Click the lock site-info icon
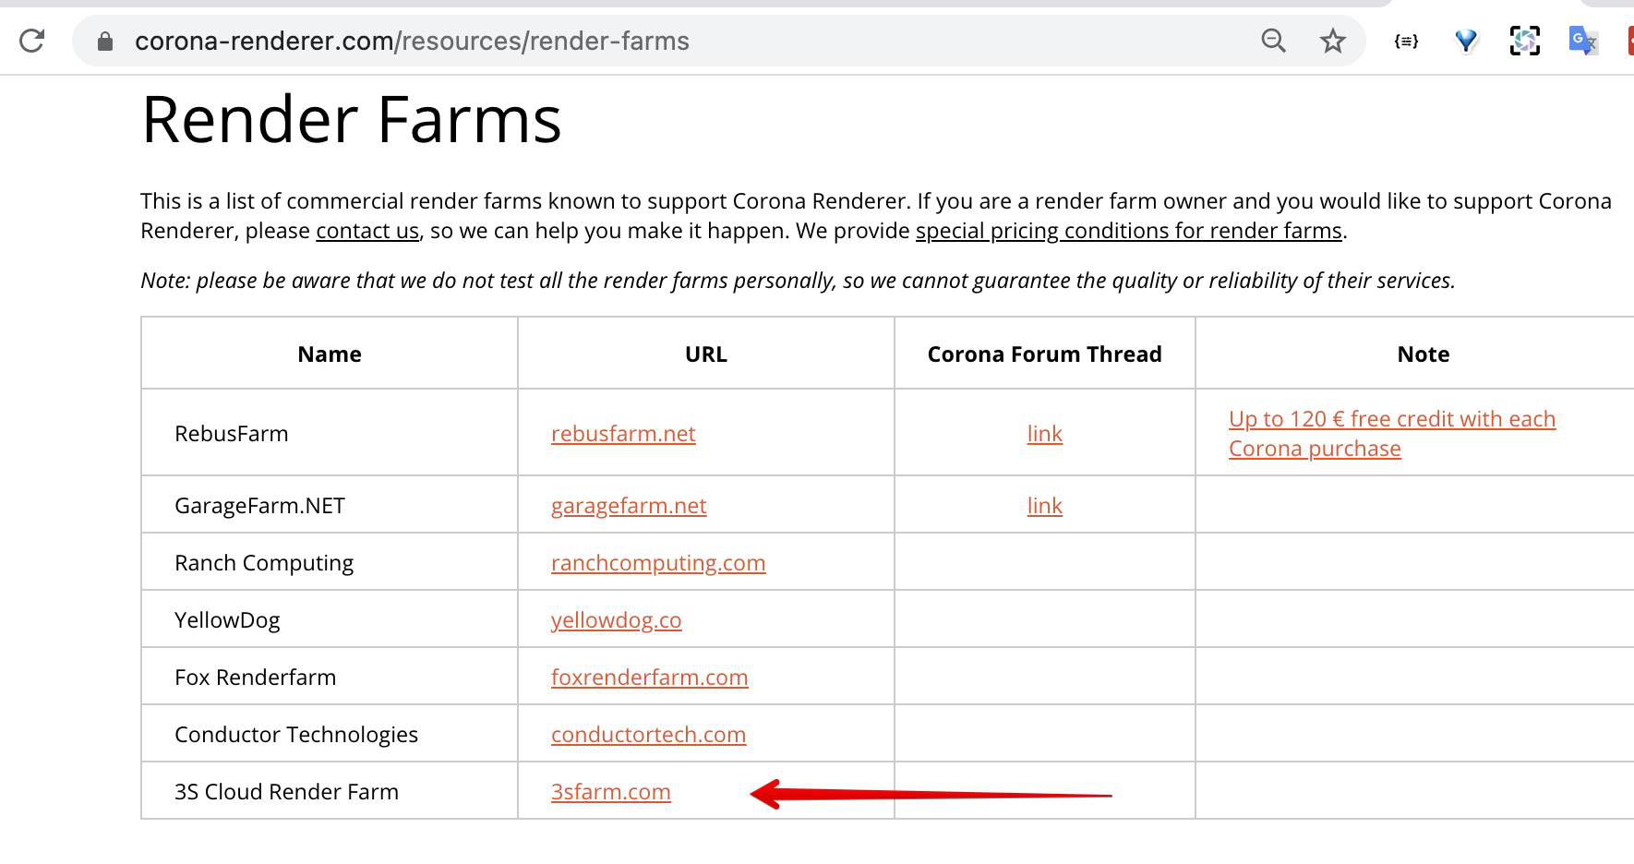 pyautogui.click(x=105, y=41)
